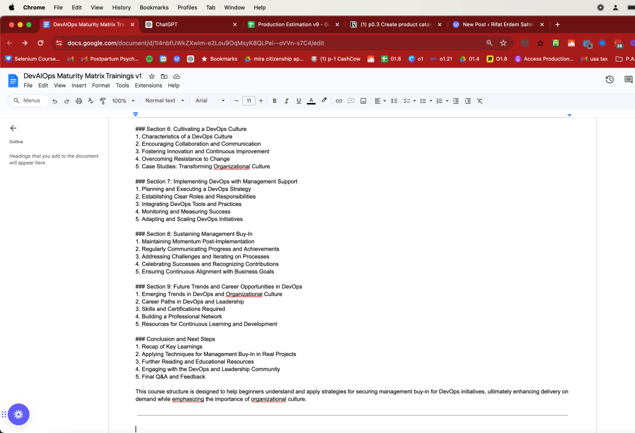The image size is (635, 433).
Task: Insert a link with link icon
Action: pos(339,100)
